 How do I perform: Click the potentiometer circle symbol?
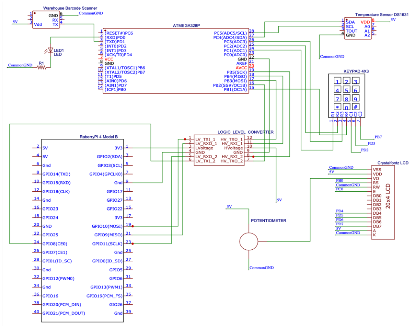tap(248, 241)
